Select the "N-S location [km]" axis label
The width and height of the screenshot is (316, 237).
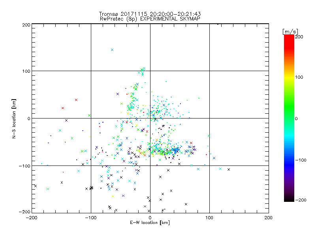click(x=14, y=118)
